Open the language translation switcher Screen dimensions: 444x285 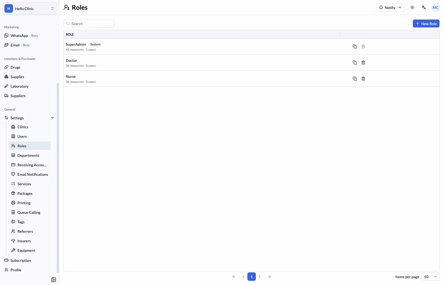[x=424, y=7]
